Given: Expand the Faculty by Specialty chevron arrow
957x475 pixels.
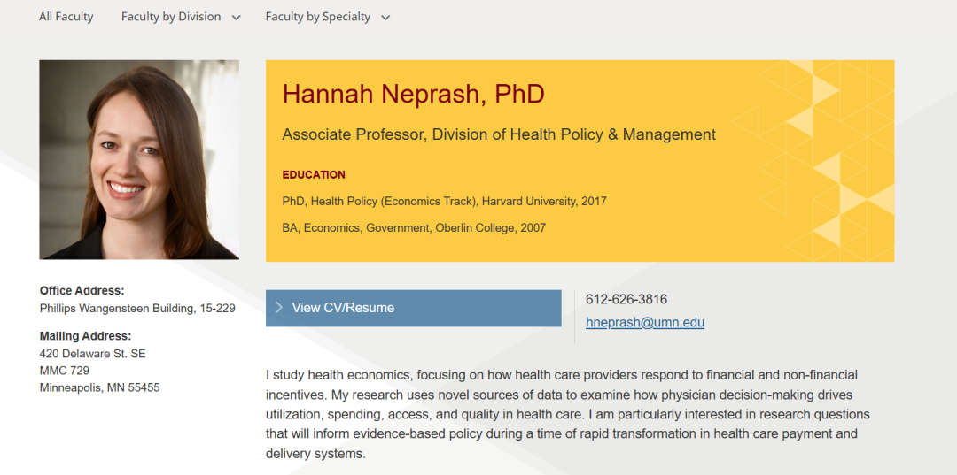Looking at the screenshot, I should pos(385,18).
